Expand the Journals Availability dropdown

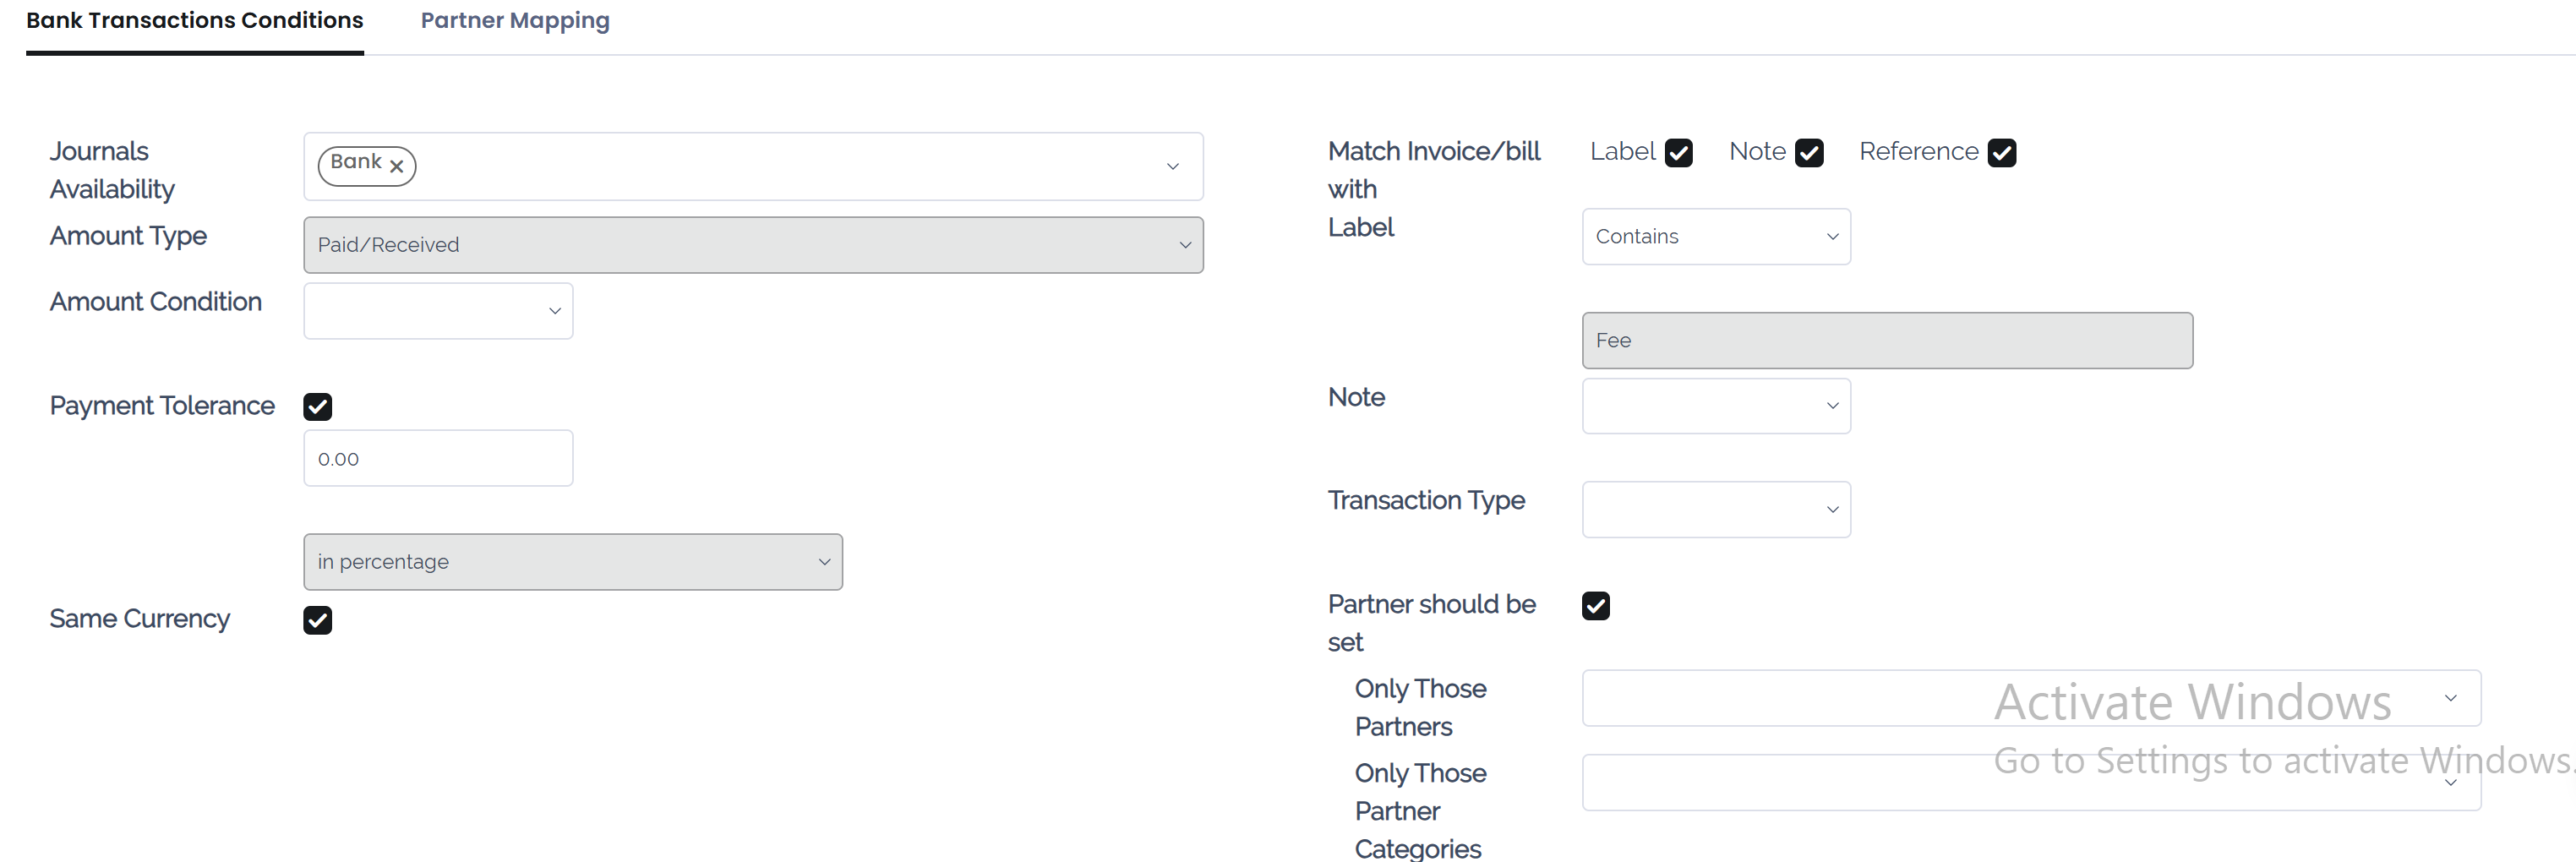pos(1172,167)
